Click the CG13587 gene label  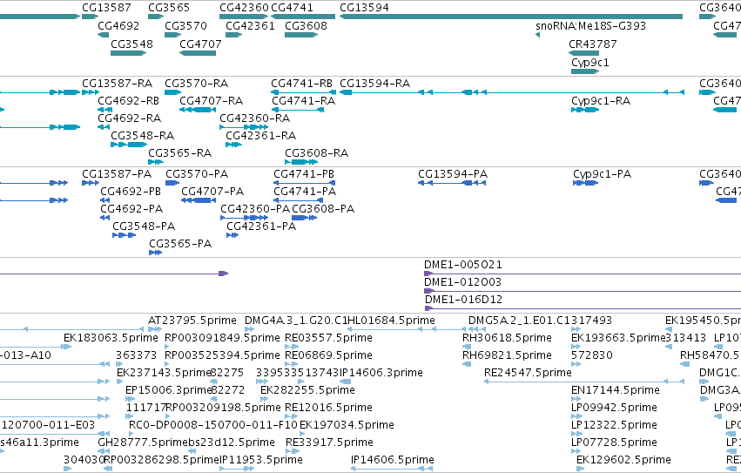(x=106, y=8)
